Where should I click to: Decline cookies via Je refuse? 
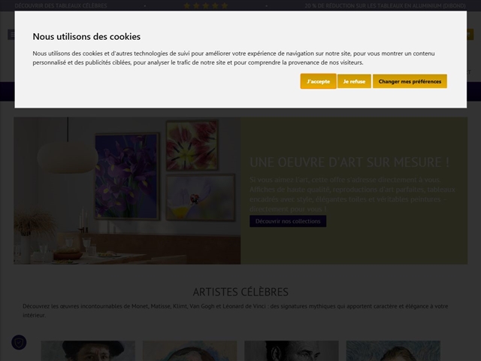(x=354, y=81)
